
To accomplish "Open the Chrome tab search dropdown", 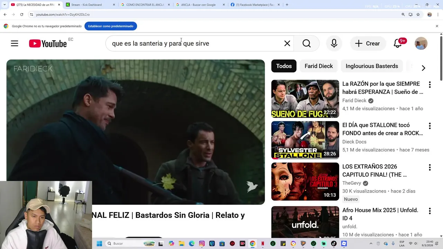I will tap(4, 5).
